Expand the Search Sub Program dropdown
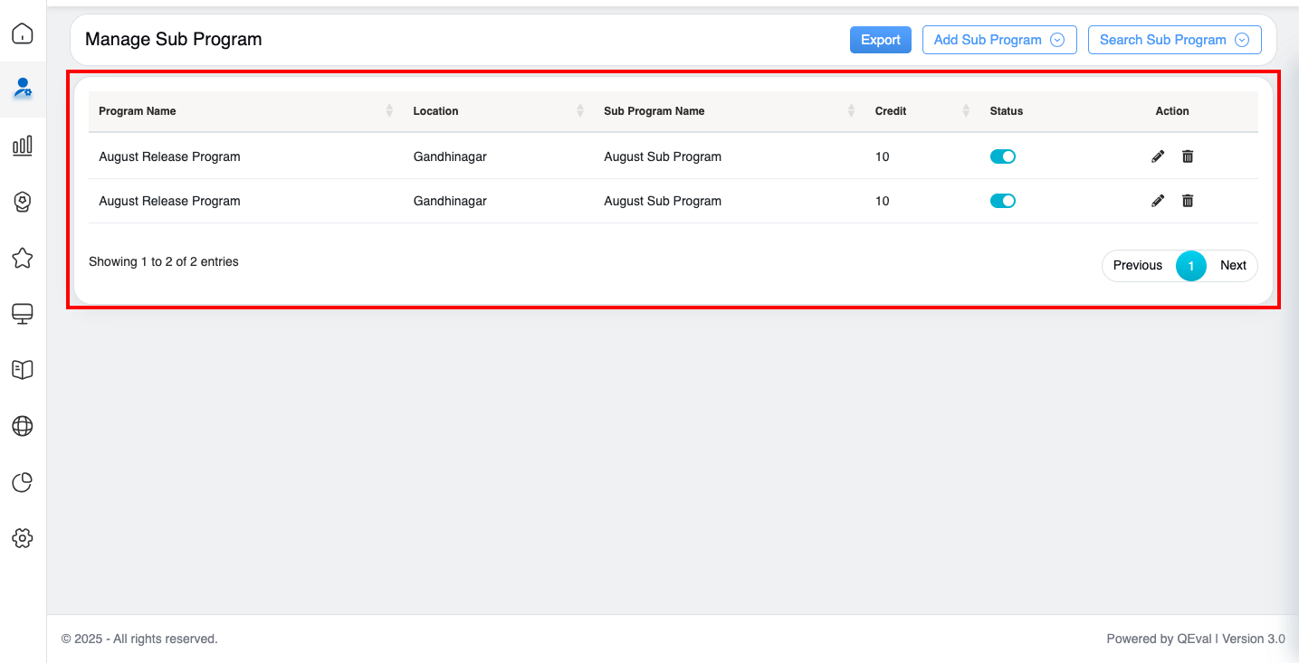Screen dimensions: 1299x663 pyautogui.click(x=1174, y=40)
